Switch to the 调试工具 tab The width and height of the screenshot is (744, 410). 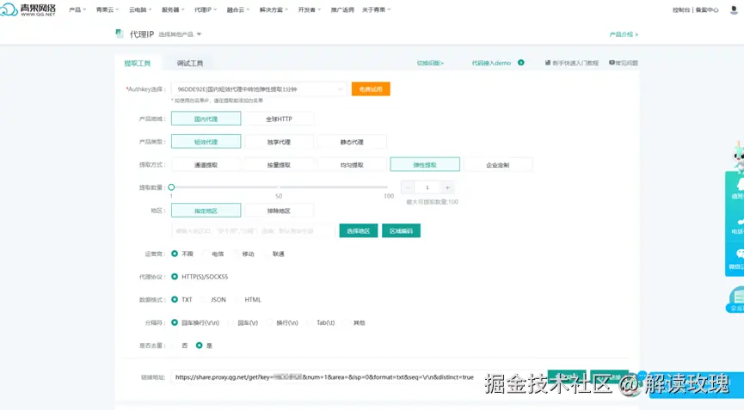coord(190,63)
